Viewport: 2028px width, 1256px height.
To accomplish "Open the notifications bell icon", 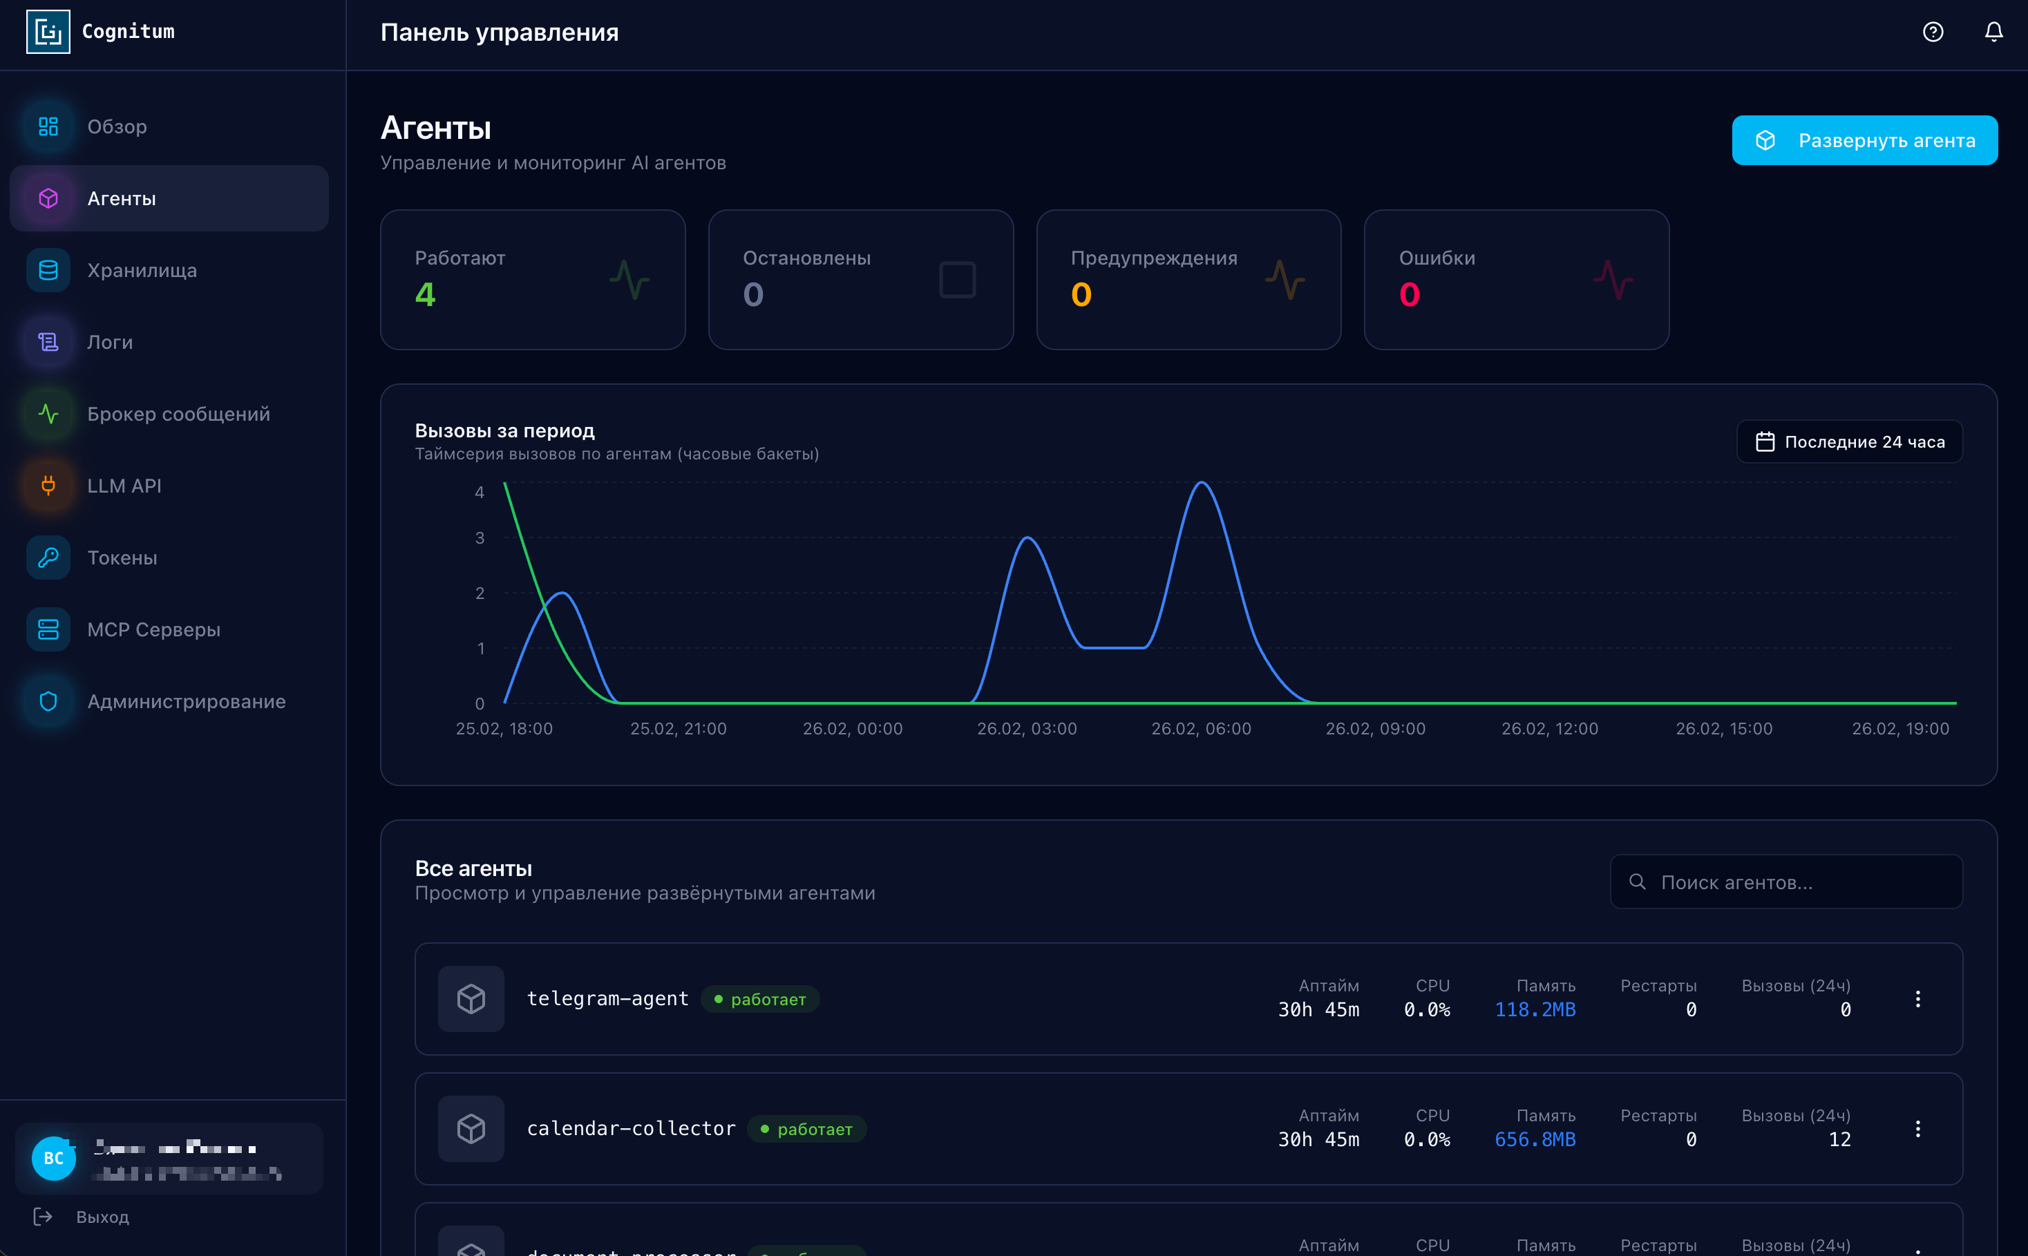I will 1993,32.
